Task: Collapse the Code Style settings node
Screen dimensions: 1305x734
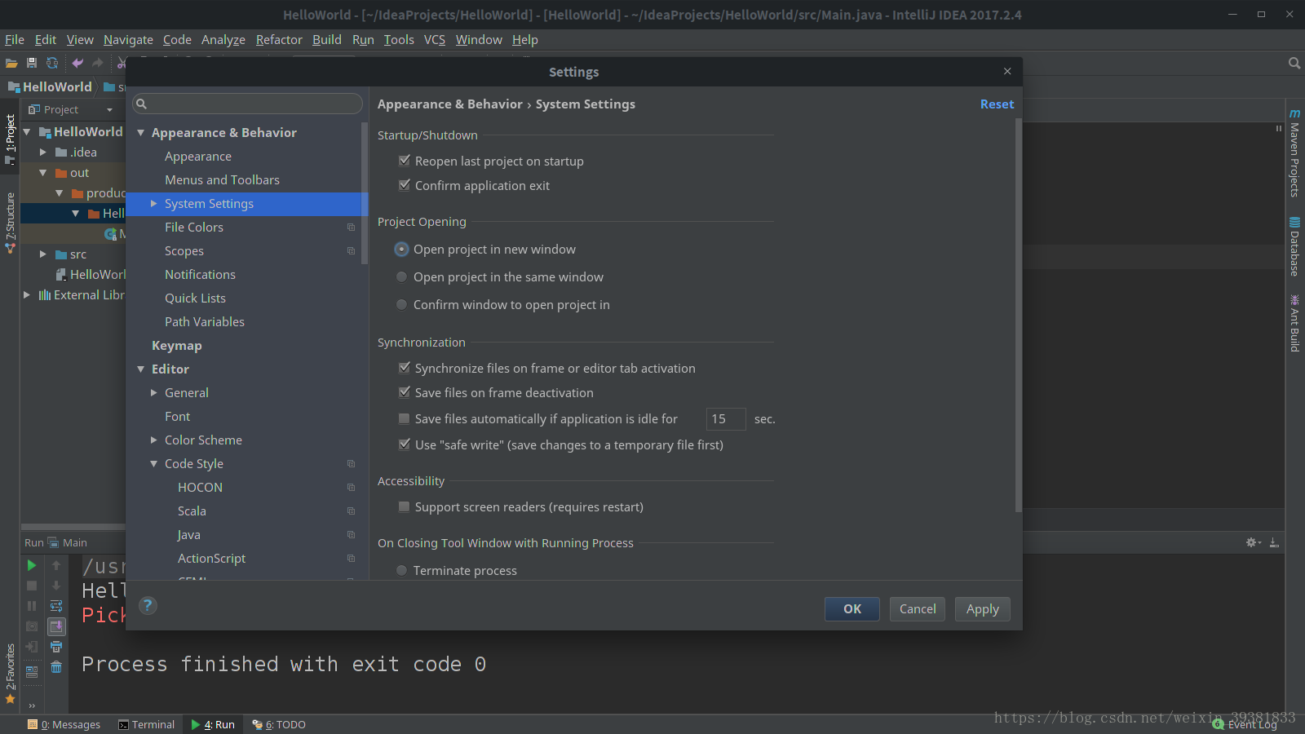Action: pos(153,464)
